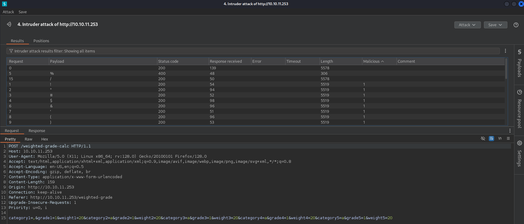Click the Referer header line
This screenshot has height=224, width=524.
(61, 197)
